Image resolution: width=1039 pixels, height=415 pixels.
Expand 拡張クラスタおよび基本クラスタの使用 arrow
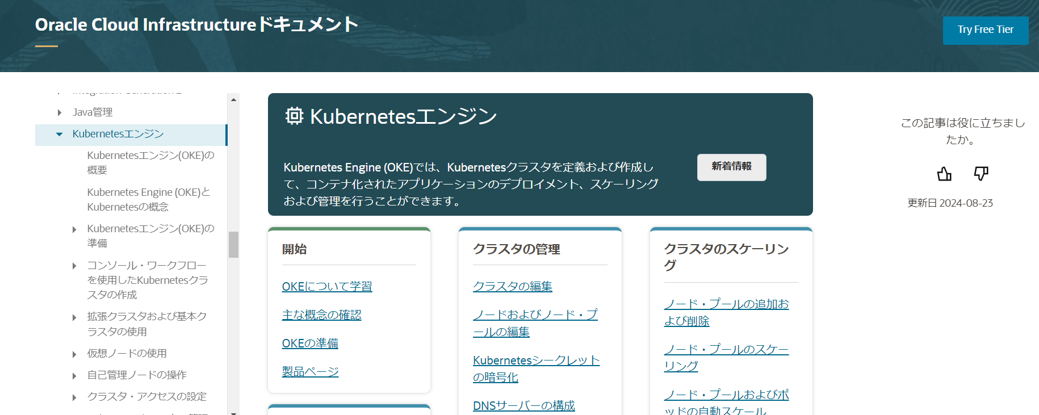pyautogui.click(x=74, y=317)
